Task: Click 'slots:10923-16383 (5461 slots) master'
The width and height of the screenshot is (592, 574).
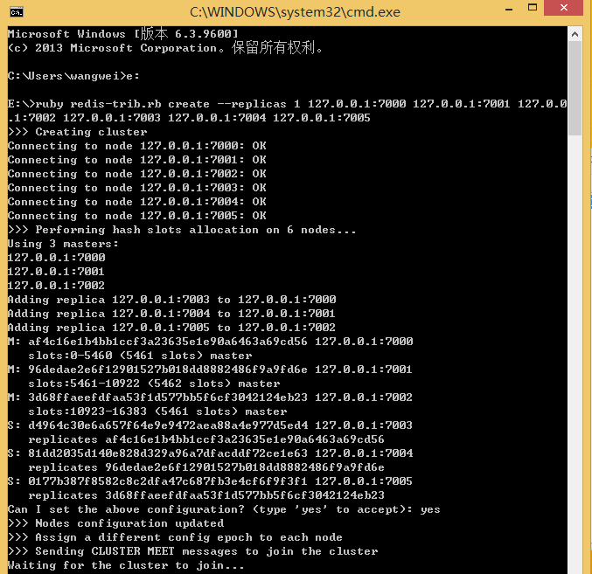Action: (157, 411)
